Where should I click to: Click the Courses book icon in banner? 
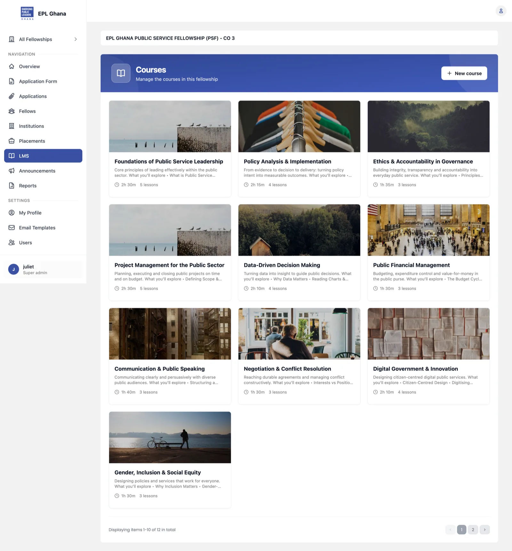(121, 73)
